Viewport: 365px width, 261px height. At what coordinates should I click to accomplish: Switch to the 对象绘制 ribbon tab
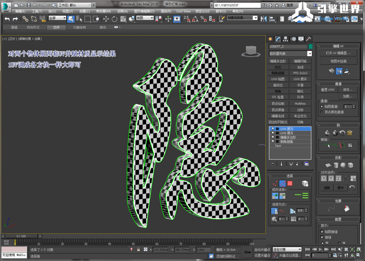point(79,27)
